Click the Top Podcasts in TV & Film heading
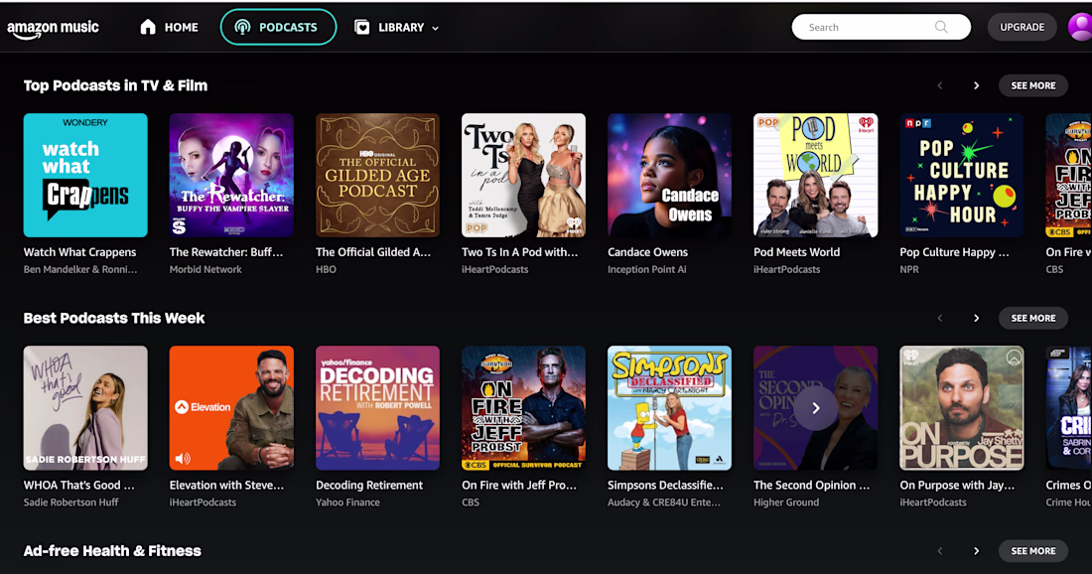Viewport: 1092px width, 574px height. pyautogui.click(x=115, y=85)
